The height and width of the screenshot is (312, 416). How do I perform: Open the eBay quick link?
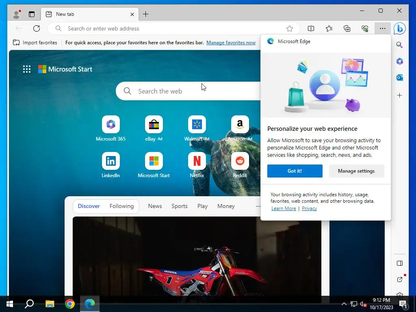154,128
